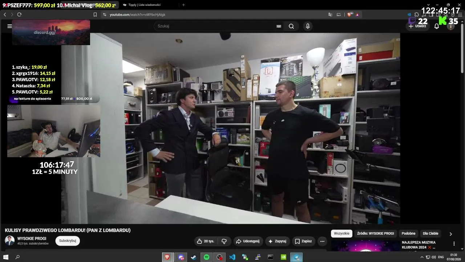Open Steam from the taskbar
Screen dimensions: 465x262
[193, 257]
